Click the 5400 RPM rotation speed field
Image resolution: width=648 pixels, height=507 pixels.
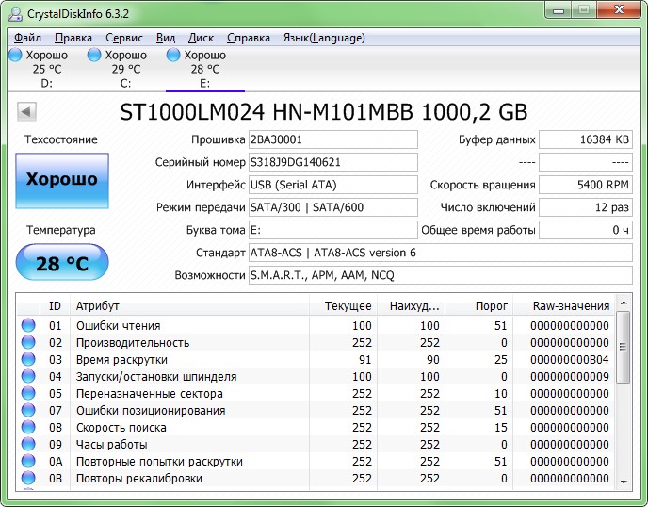point(586,185)
